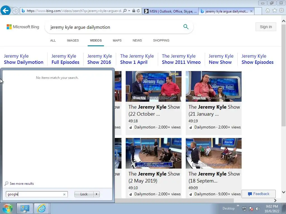Click the Microsoft Bing logo
The height and width of the screenshot is (214, 286).
pos(23,27)
